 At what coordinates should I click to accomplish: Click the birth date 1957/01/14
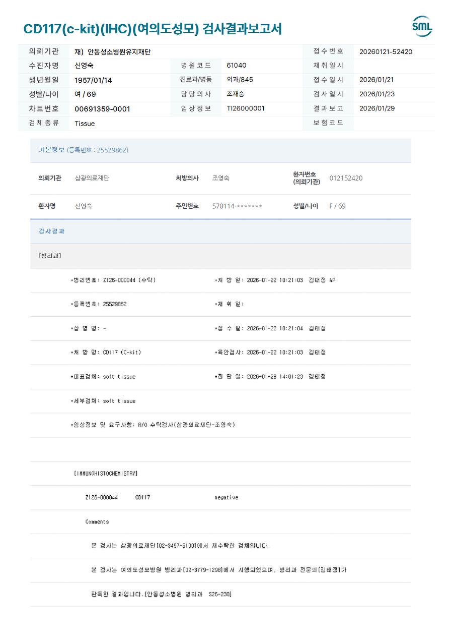tap(93, 80)
